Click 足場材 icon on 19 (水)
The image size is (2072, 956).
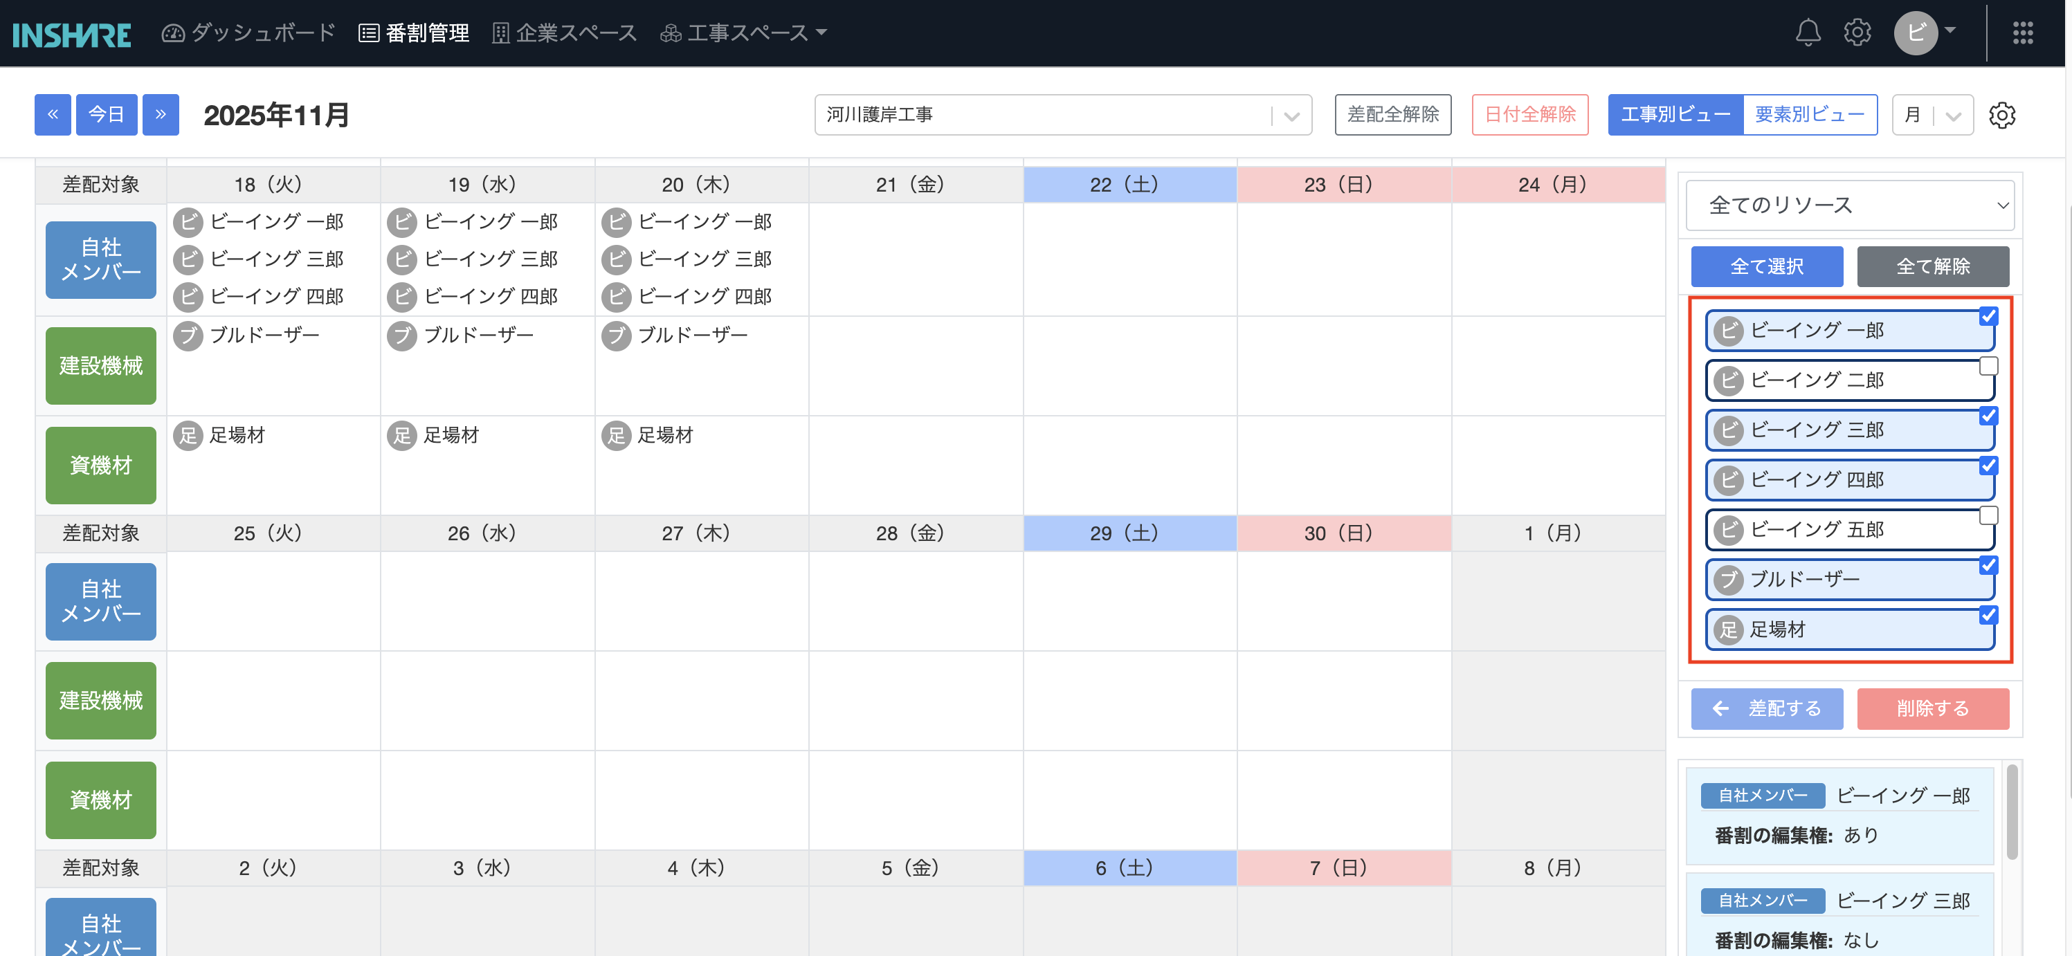click(x=402, y=436)
